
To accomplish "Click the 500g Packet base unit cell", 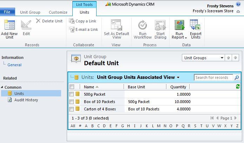I will 139,102.
